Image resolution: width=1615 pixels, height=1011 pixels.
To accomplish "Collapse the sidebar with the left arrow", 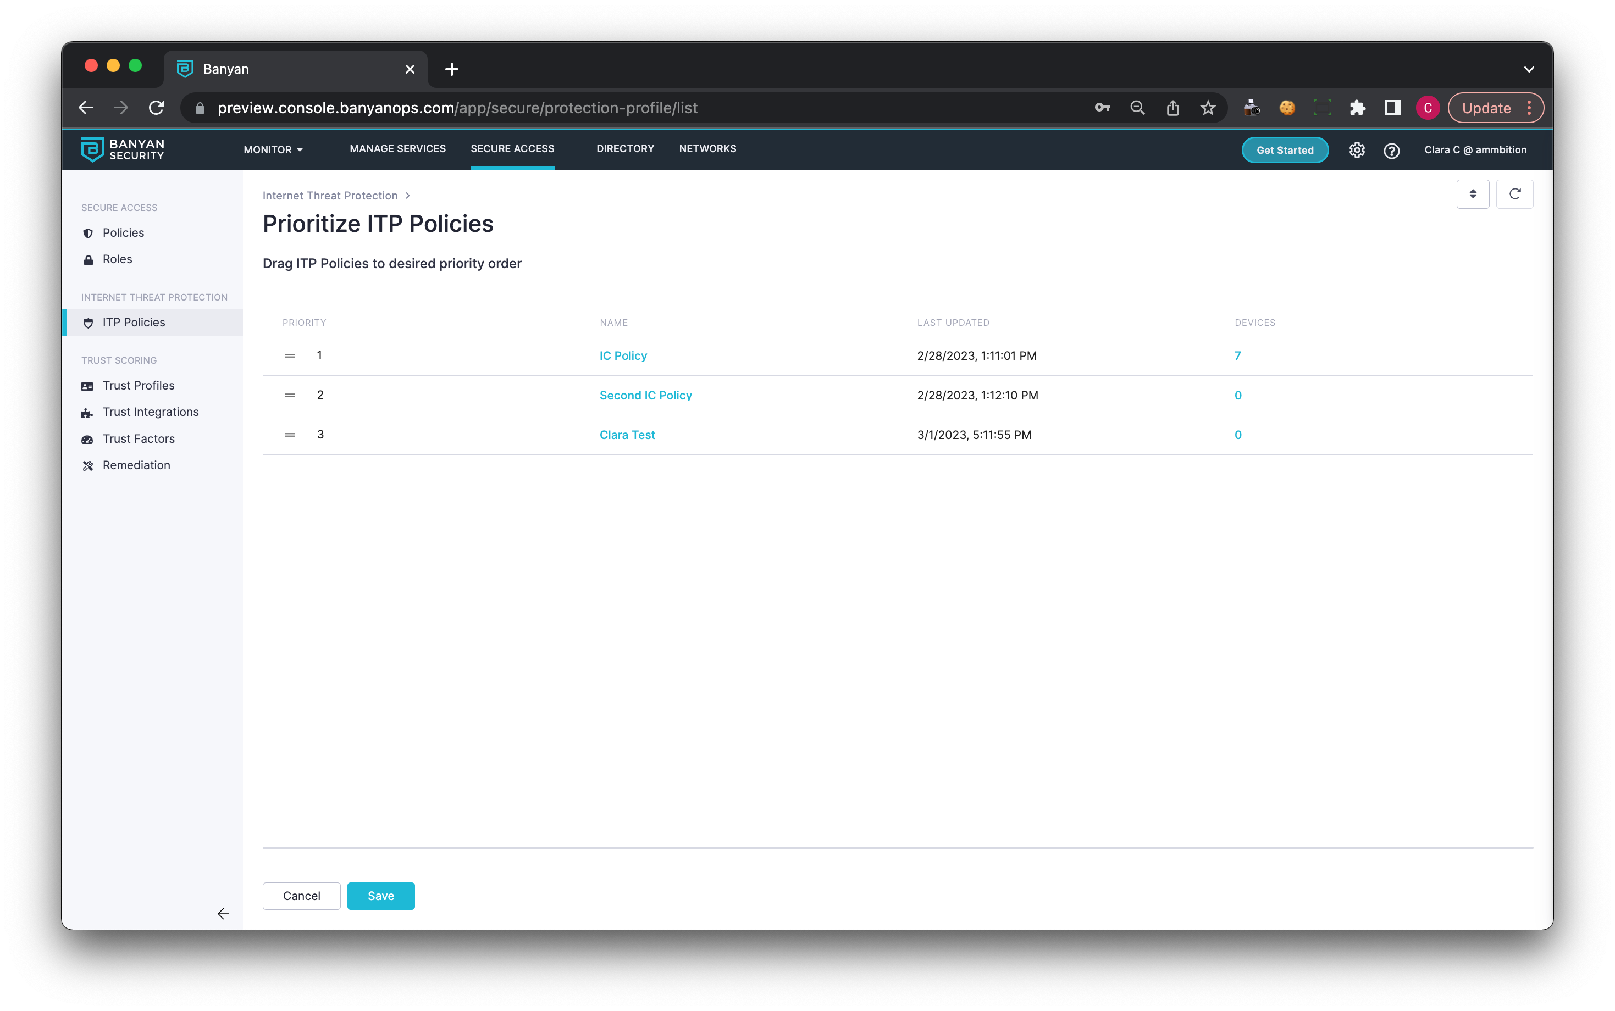I will (223, 913).
